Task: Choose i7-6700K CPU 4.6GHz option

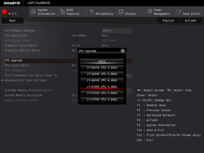Action: [102, 99]
